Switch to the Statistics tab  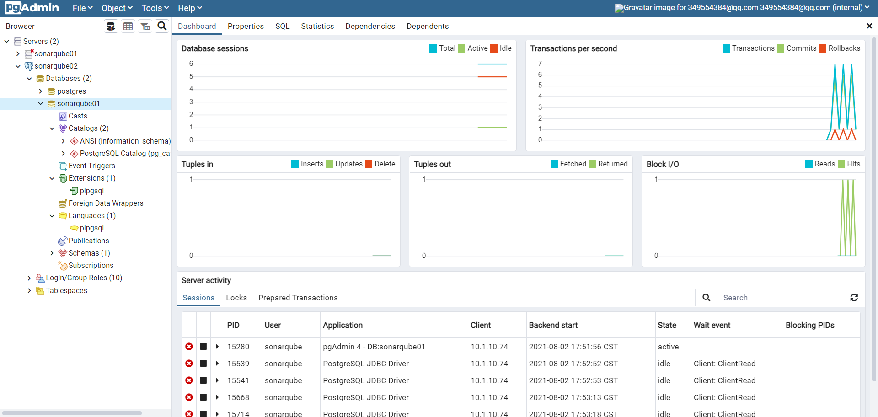(317, 26)
